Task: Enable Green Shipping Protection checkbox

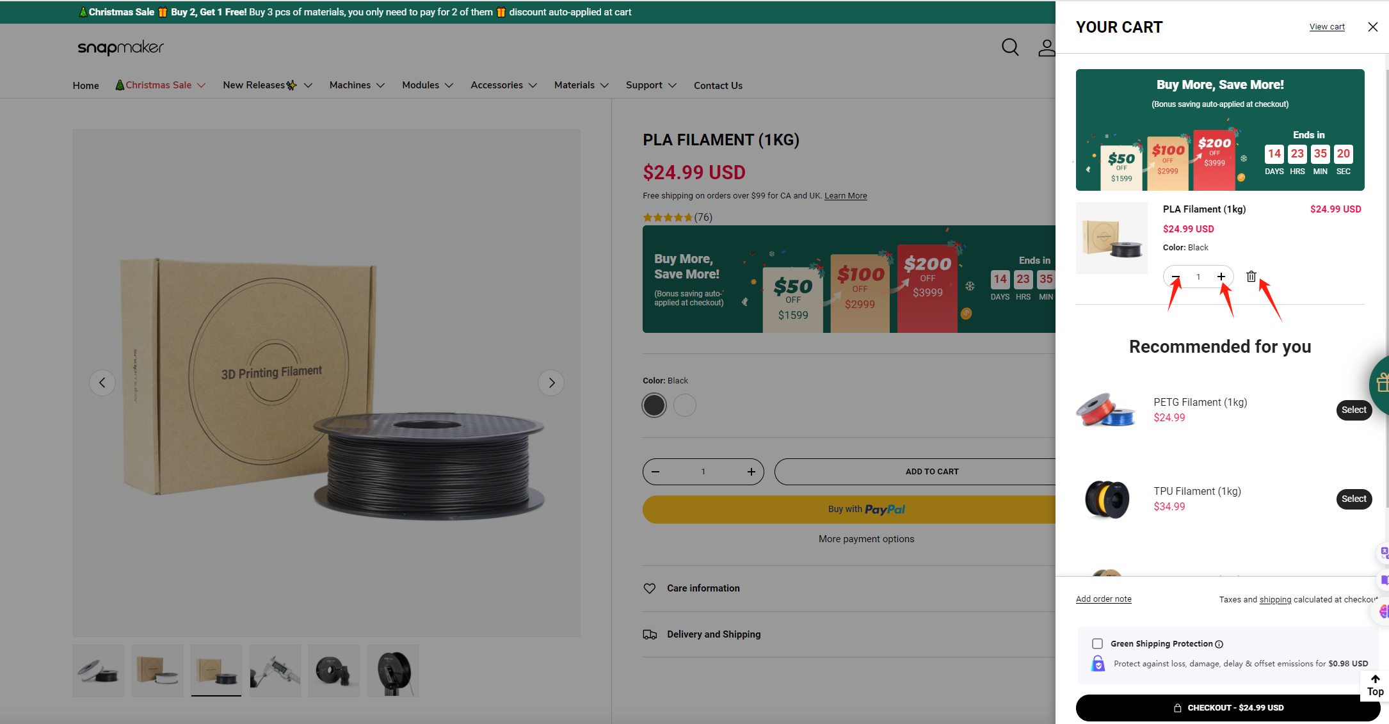Action: [1097, 643]
